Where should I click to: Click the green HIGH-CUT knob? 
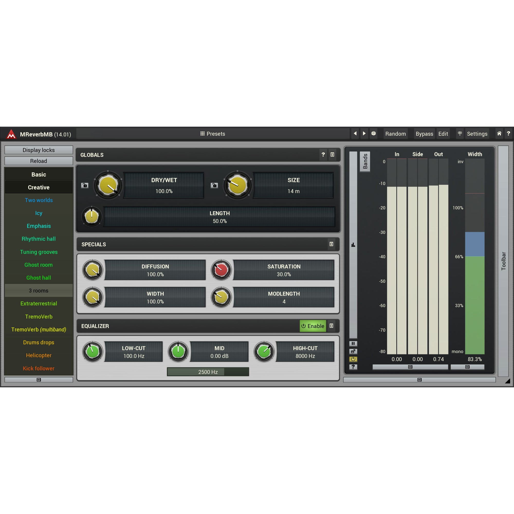(x=264, y=351)
